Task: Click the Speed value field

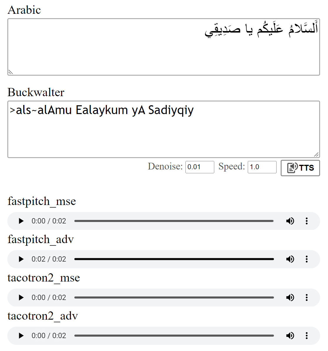Action: 262,167
